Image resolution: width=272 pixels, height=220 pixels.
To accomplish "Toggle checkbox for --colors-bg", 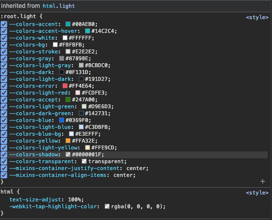I will tap(4, 45).
